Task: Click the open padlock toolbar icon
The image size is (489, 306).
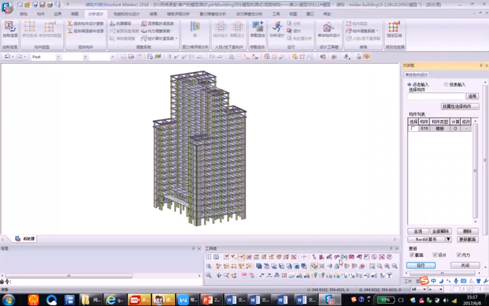Action: click(359, 57)
